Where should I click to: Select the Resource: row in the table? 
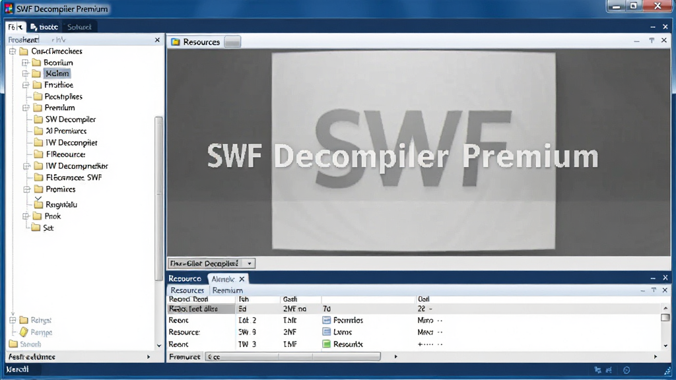tap(414, 332)
